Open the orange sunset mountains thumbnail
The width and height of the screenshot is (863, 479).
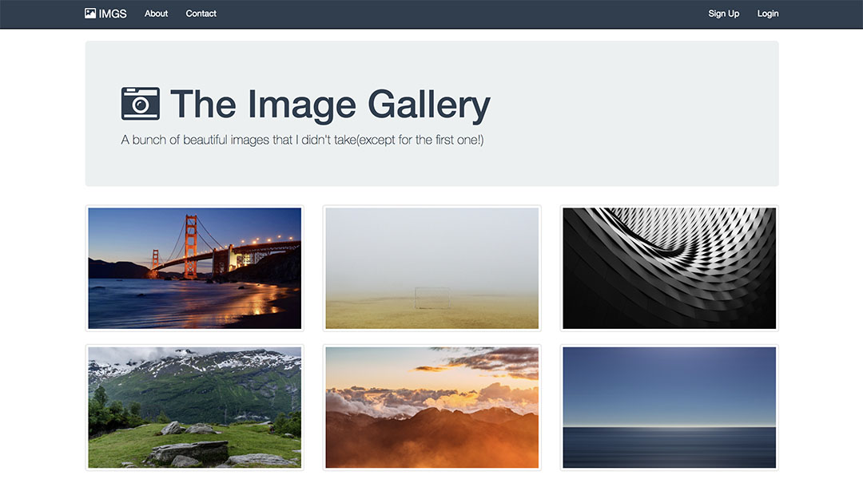tap(431, 407)
